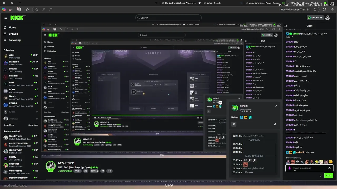Click the BotRix username in chat
Viewport: 337px width, 189px height.
click(x=296, y=34)
